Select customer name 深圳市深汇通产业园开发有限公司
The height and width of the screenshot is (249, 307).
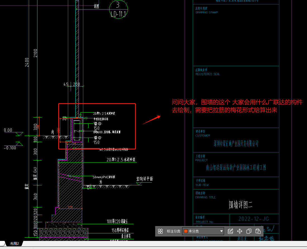[x=236, y=143]
